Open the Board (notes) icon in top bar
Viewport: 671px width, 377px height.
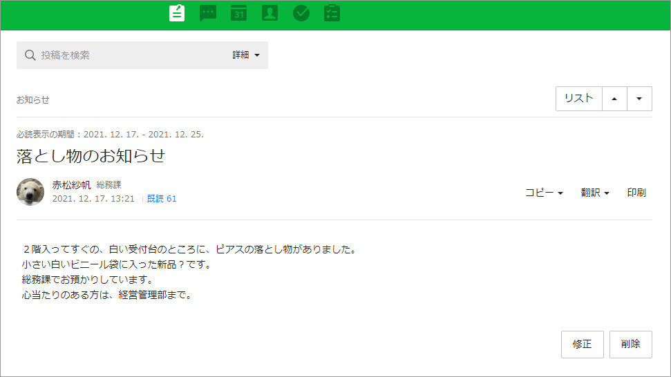coord(177,13)
